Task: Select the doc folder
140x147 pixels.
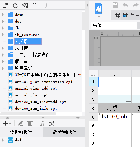Action: (x=18, y=21)
